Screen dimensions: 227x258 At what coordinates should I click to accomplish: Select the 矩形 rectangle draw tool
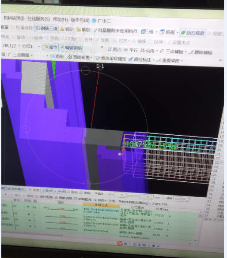tap(57, 56)
